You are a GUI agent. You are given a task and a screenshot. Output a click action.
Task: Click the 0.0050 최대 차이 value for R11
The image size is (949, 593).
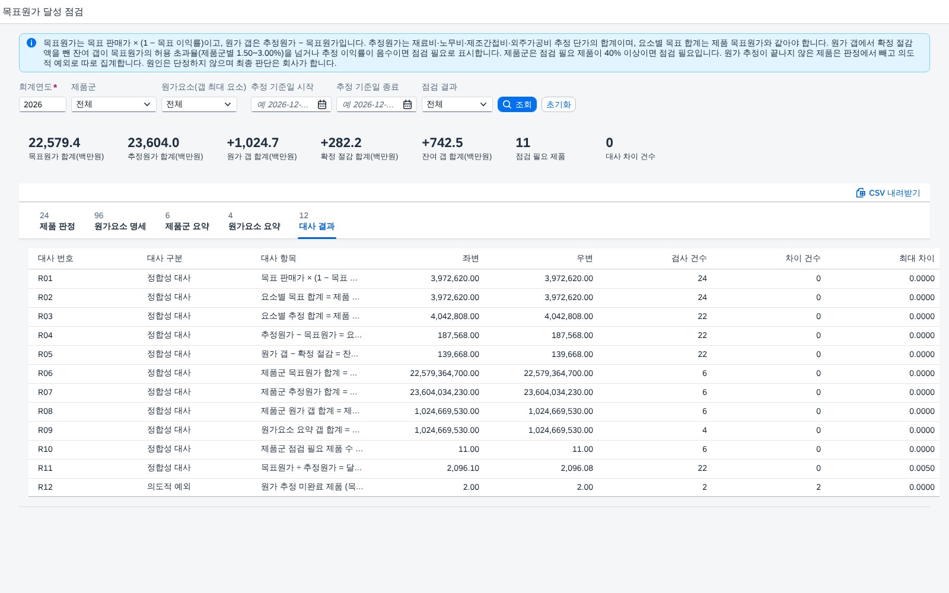922,468
